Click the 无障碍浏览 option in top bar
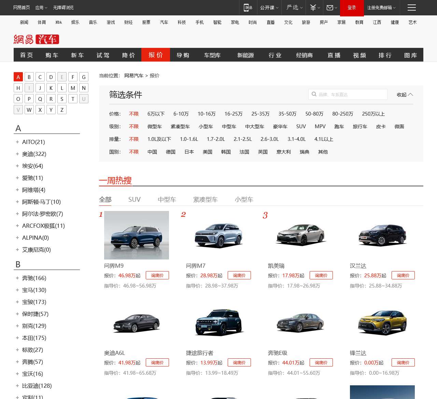Image resolution: width=437 pixels, height=399 pixels. (62, 7)
